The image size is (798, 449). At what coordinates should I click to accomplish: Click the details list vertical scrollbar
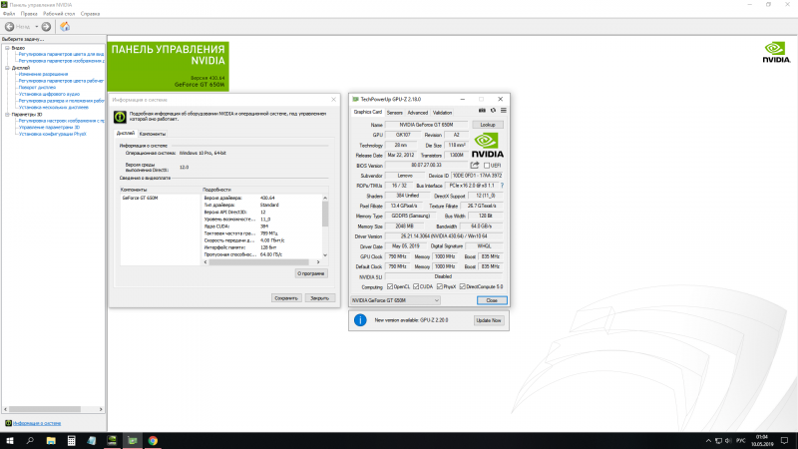click(x=324, y=224)
